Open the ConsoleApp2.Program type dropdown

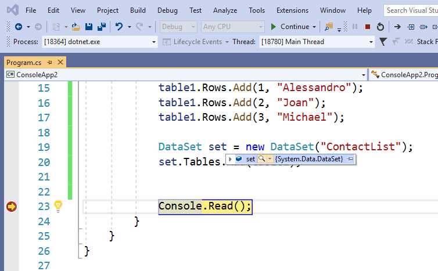(404, 75)
